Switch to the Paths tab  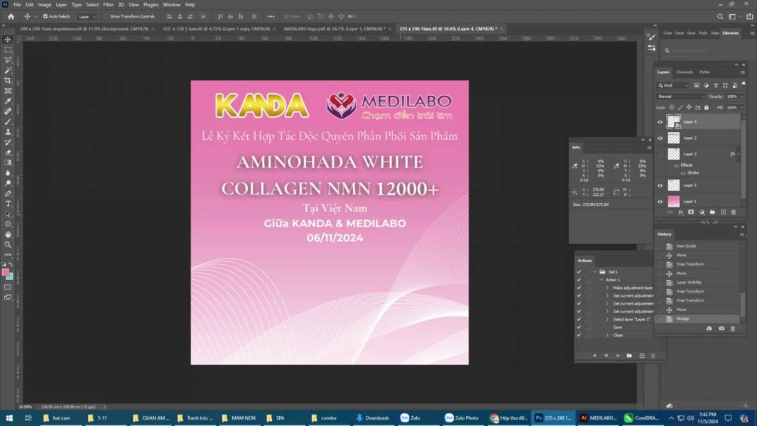(704, 72)
